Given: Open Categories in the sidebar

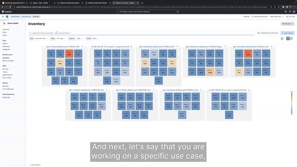Looking at the screenshot, I should (x=6, y=50).
